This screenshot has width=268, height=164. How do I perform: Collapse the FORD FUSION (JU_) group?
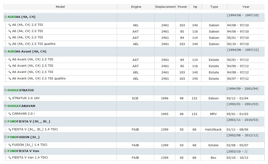point(5,137)
